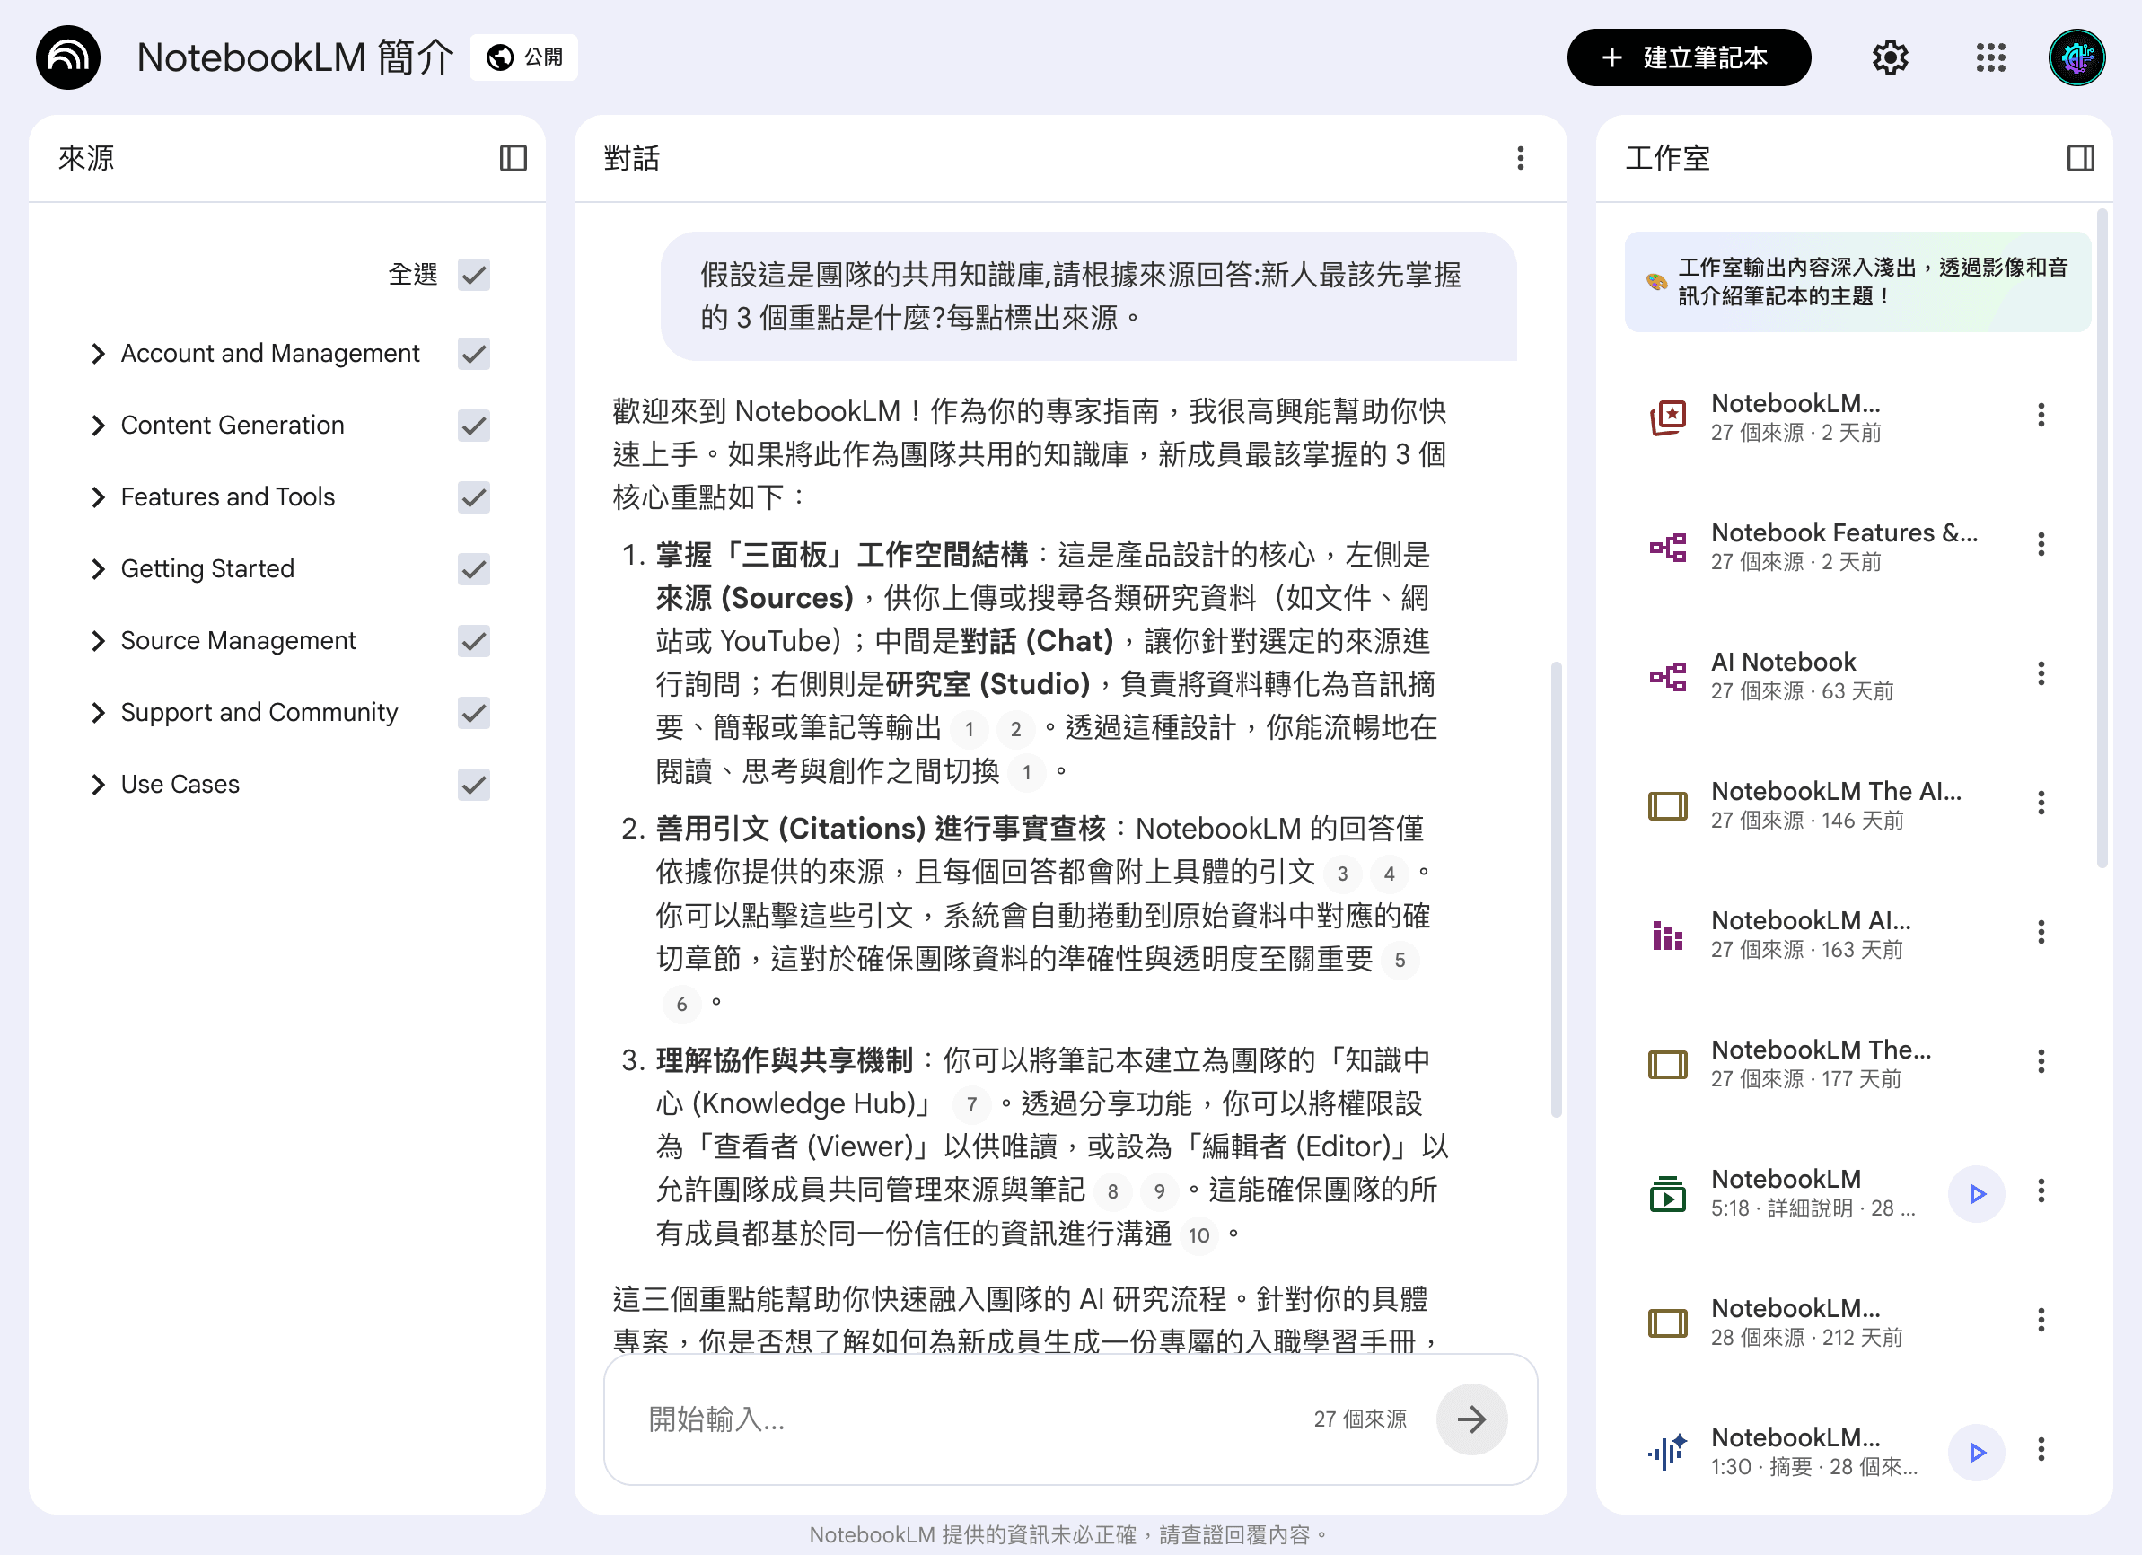
Task: Expand the Getting Started group
Action: [98, 570]
